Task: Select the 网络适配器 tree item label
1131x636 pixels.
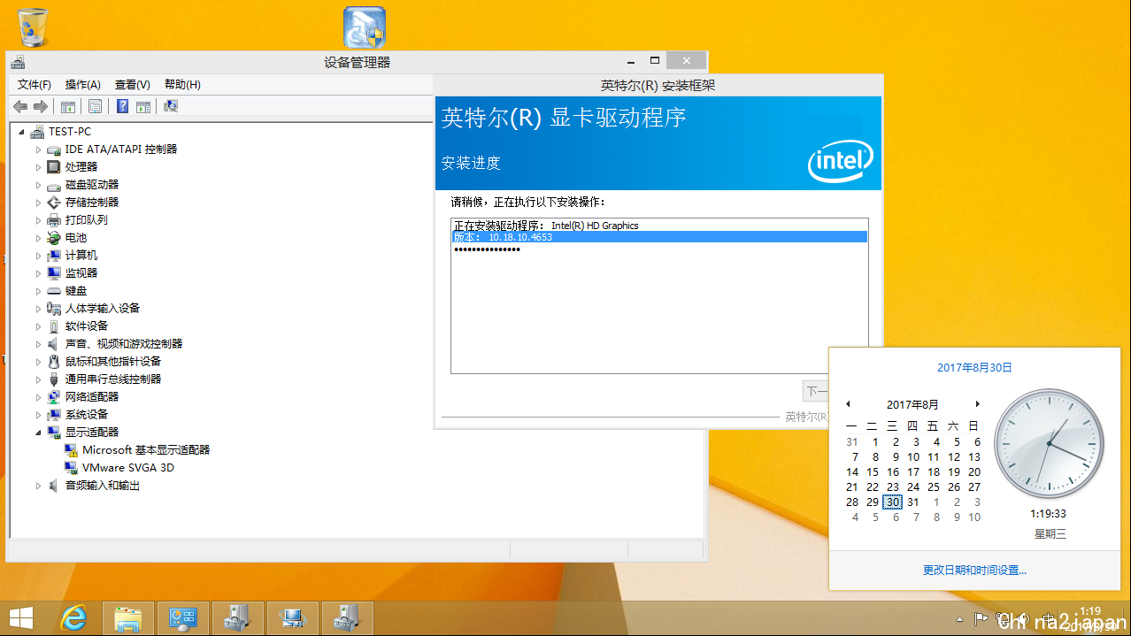Action: click(x=92, y=397)
